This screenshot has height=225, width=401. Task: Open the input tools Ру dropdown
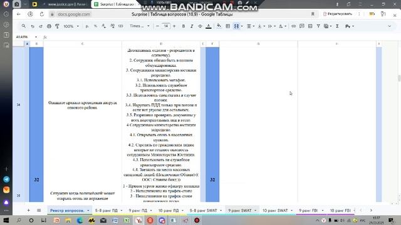(x=350, y=26)
